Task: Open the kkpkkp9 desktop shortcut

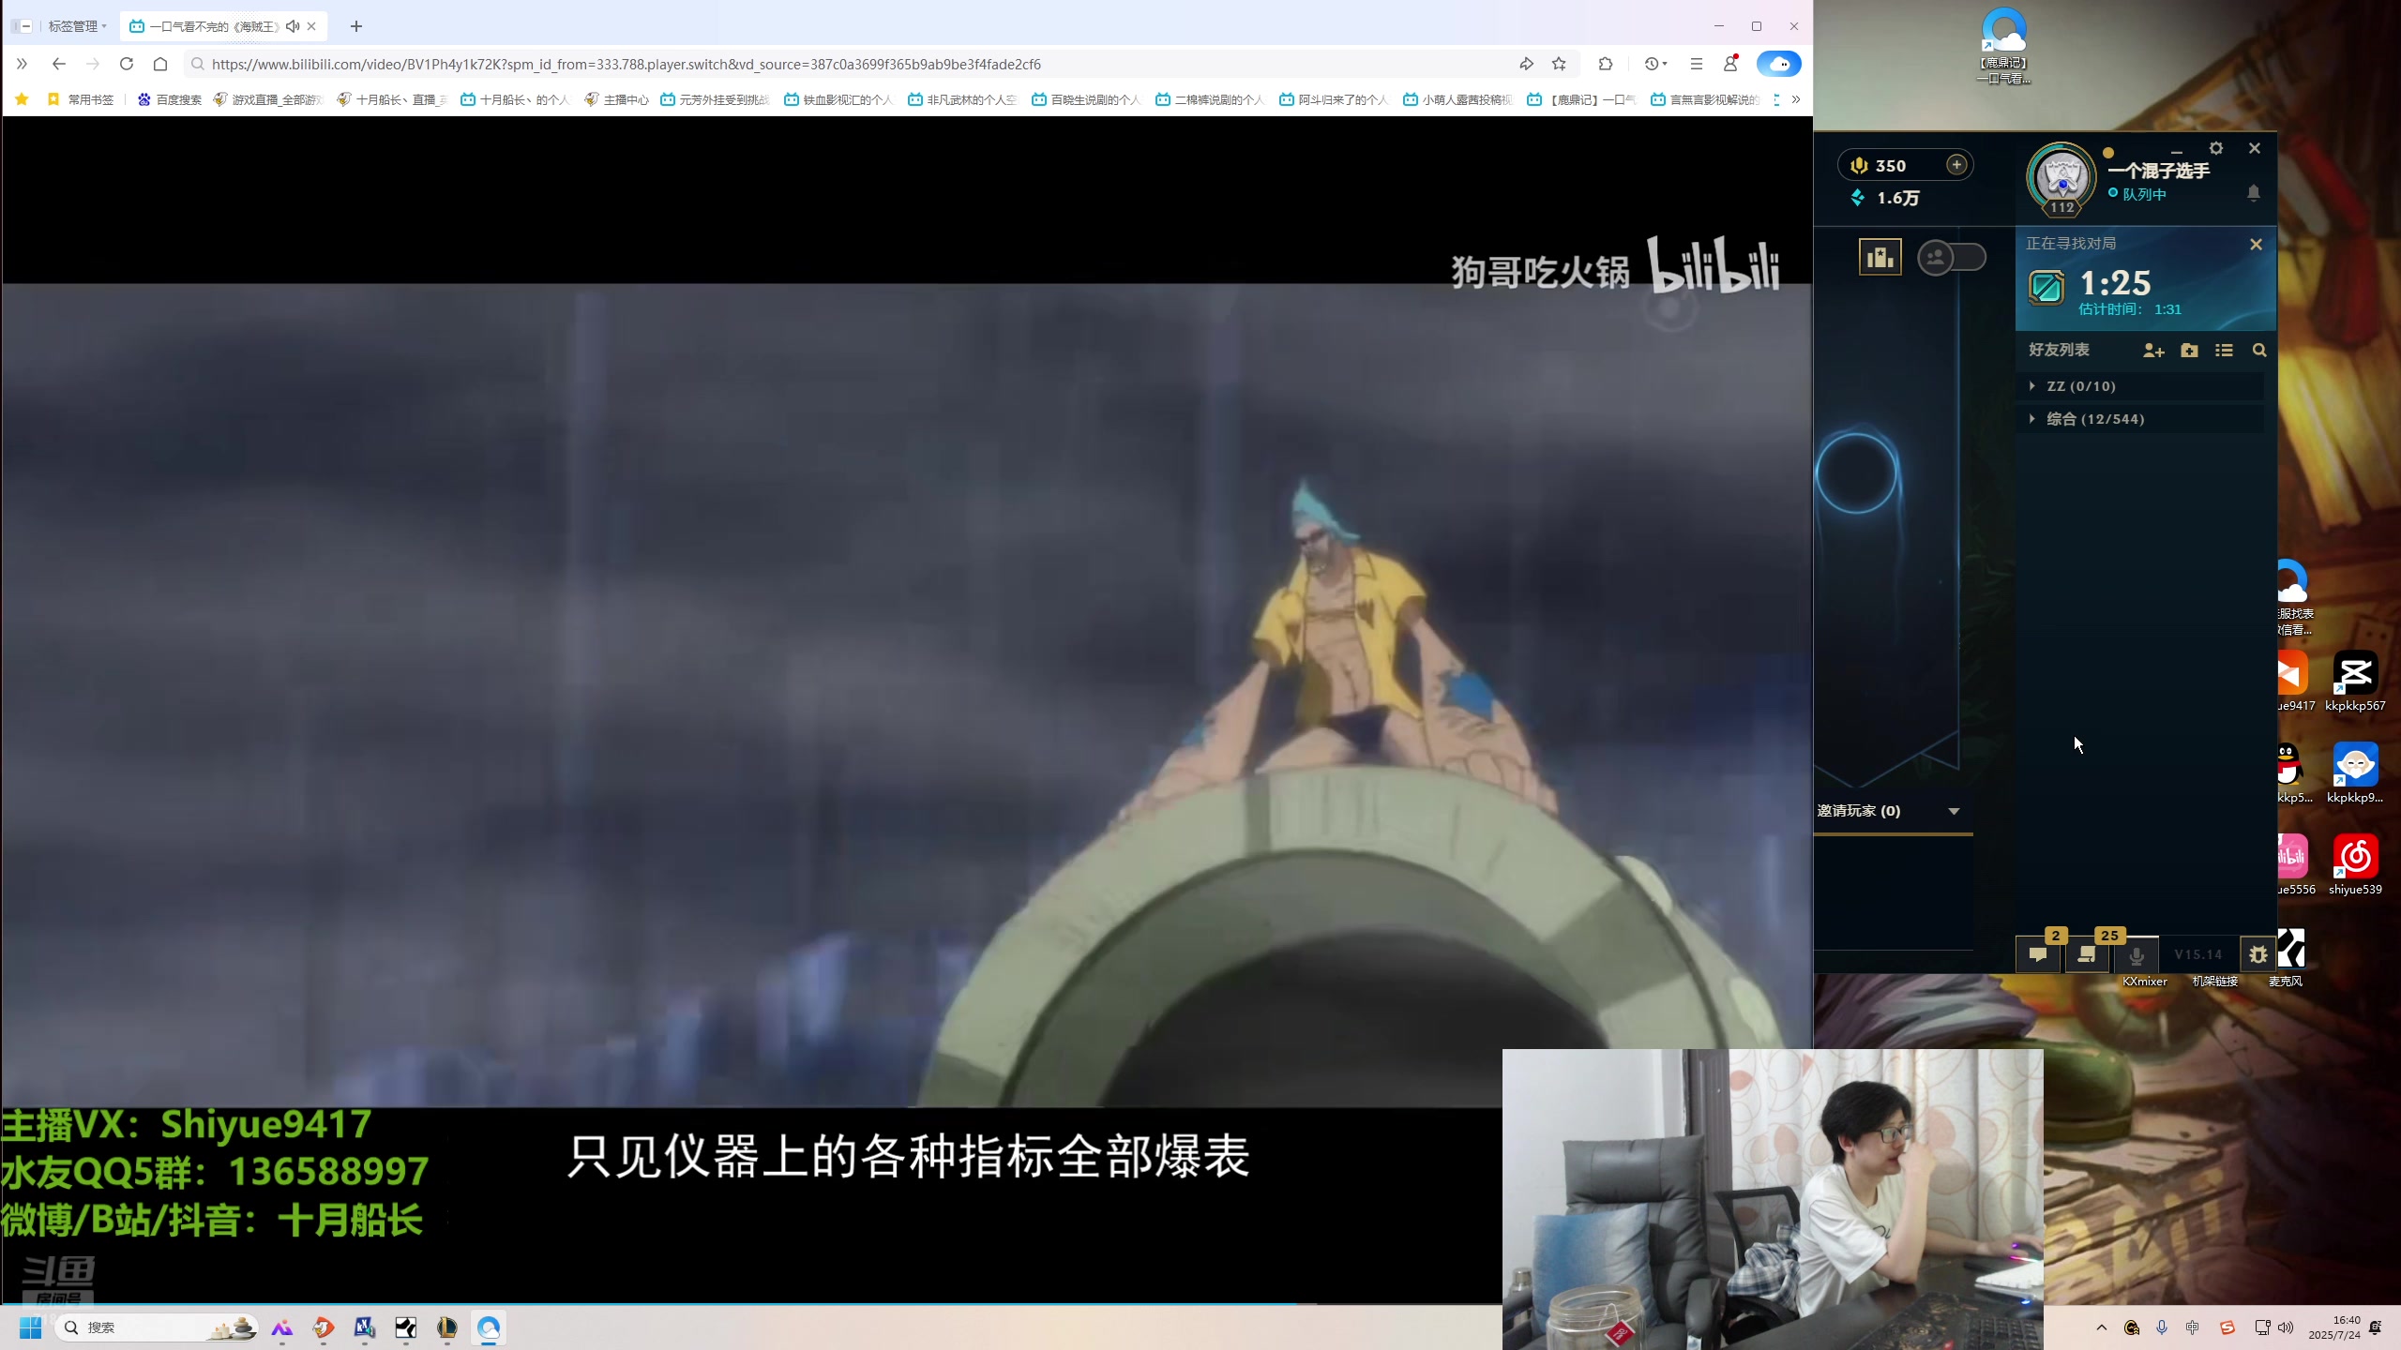Action: (x=2355, y=773)
